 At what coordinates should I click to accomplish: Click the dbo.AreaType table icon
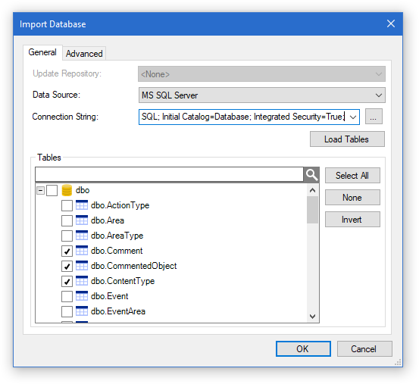(x=82, y=236)
